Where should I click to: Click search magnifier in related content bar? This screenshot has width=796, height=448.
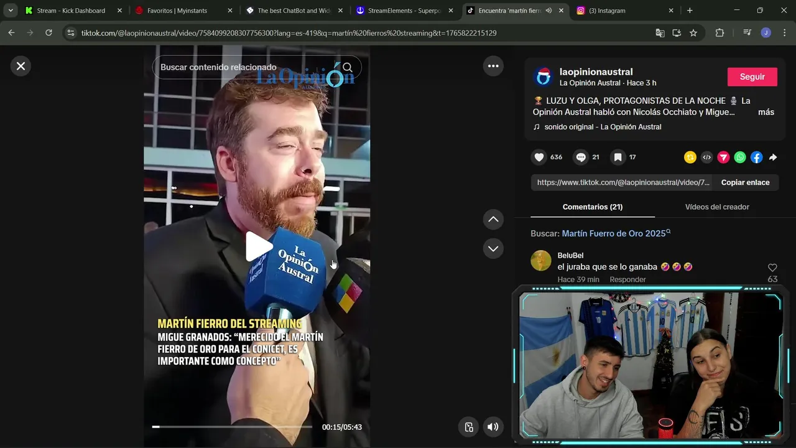[348, 67]
